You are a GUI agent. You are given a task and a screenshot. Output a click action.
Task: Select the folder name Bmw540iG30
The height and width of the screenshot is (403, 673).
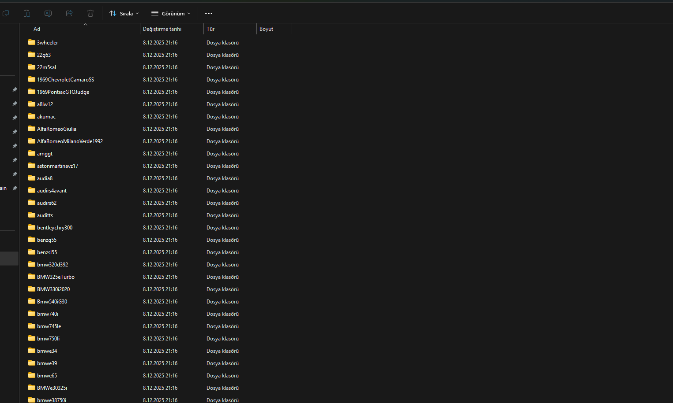point(52,302)
